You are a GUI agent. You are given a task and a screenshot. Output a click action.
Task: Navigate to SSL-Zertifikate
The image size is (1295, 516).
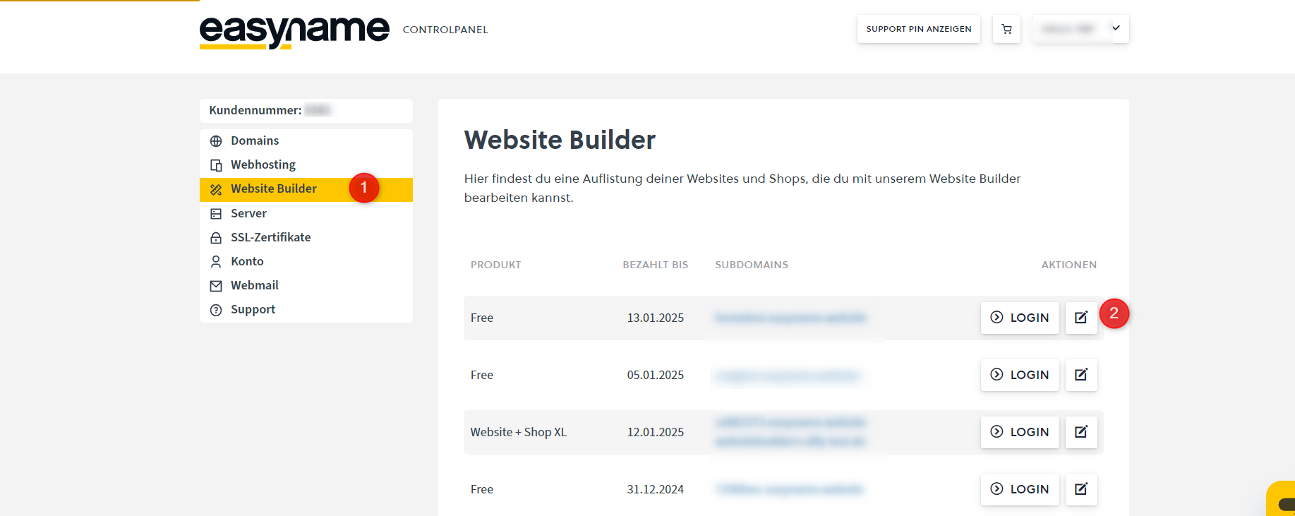(270, 237)
